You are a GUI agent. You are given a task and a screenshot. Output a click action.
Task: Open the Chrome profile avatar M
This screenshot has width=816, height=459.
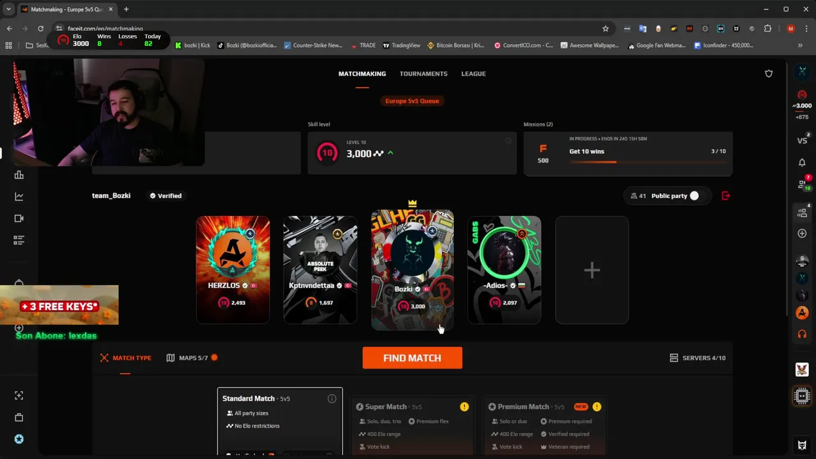click(x=790, y=29)
